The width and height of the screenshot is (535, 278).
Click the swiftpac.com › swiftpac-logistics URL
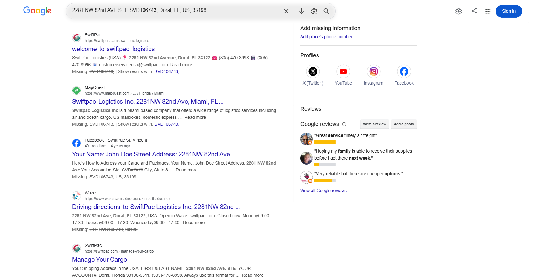point(117,41)
